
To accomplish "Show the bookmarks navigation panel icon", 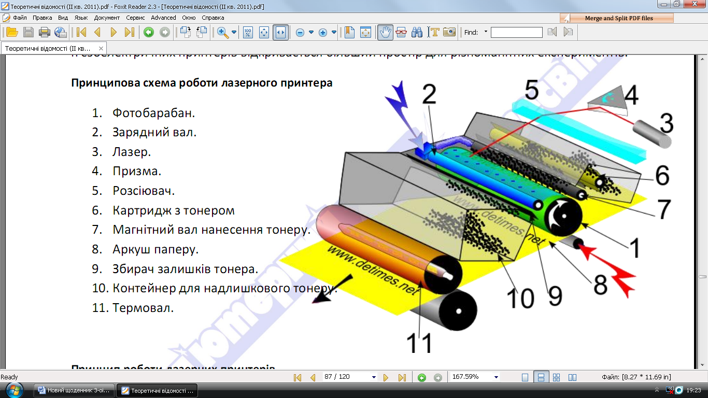I will coord(349,32).
